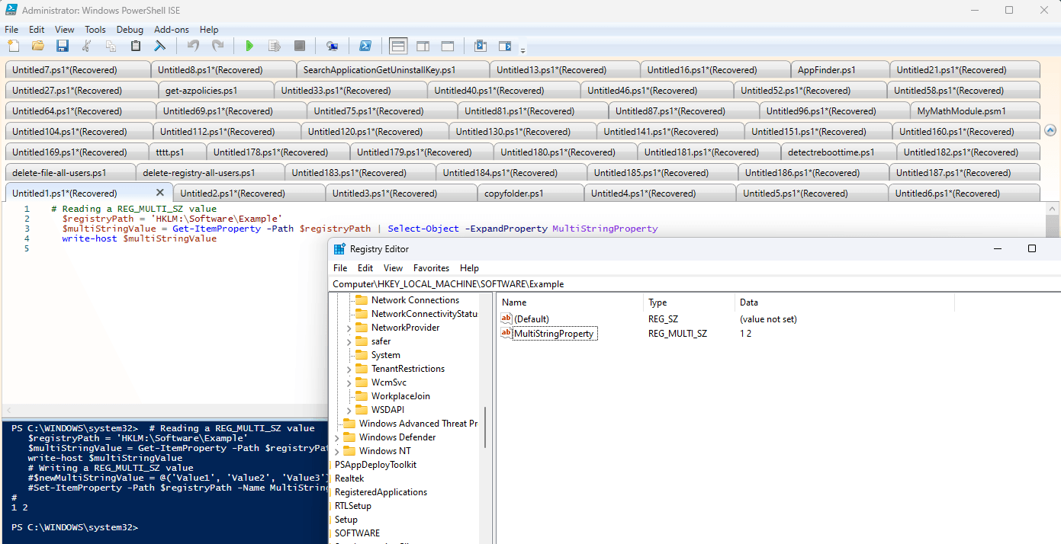Click the Copy icon in the ISE toolbar
Image resolution: width=1061 pixels, height=544 pixels.
[111, 46]
